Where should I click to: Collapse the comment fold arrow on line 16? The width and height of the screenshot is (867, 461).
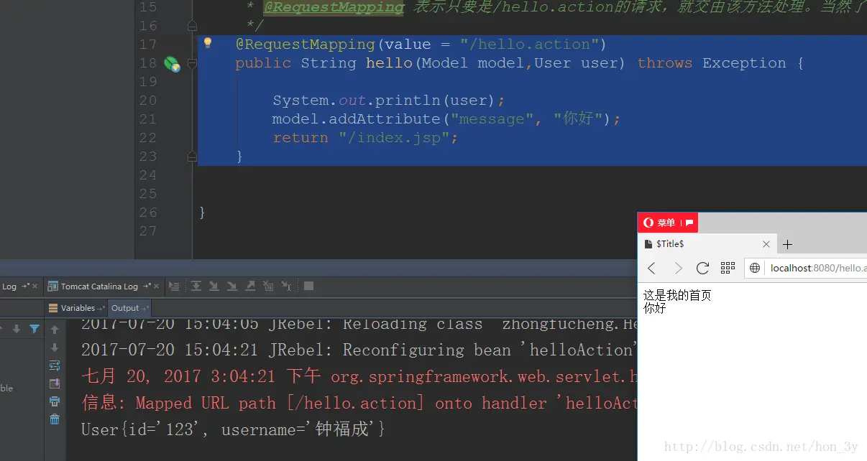pyautogui.click(x=191, y=25)
